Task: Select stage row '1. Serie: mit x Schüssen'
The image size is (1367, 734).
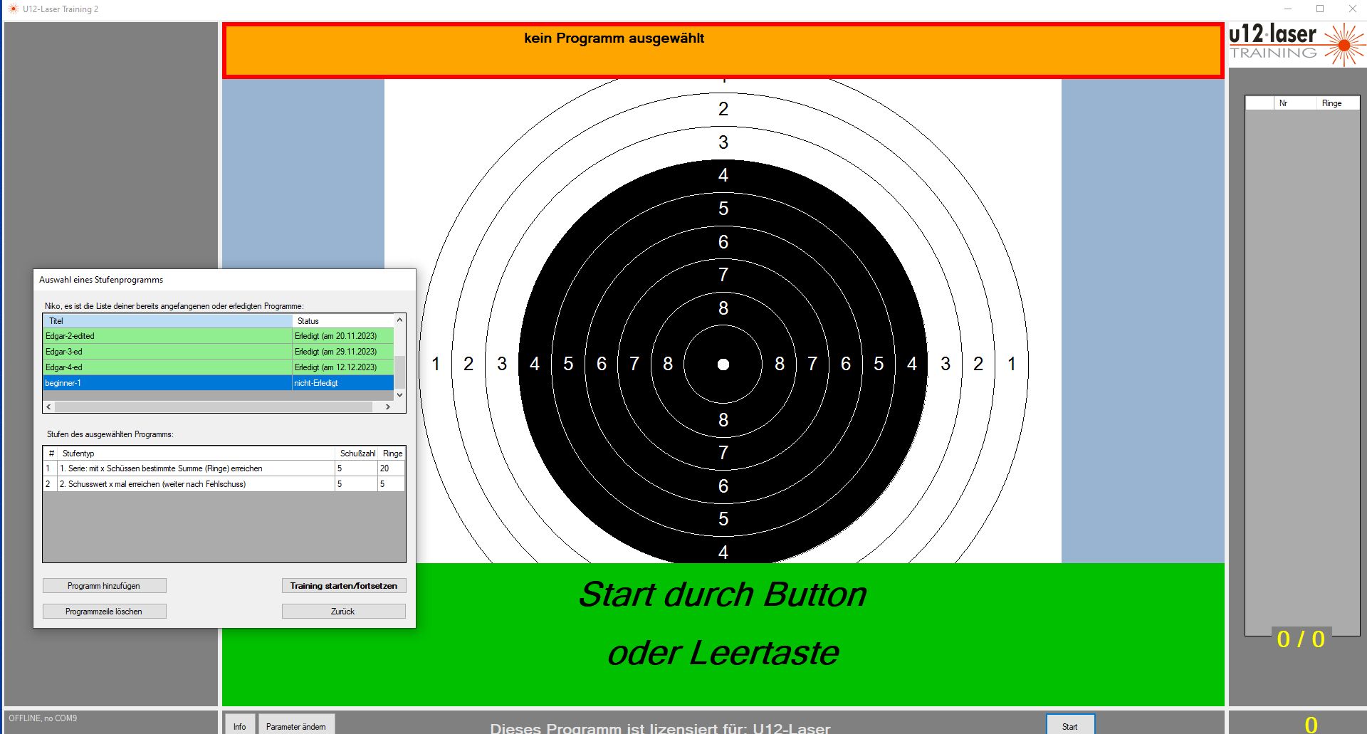Action: (224, 468)
